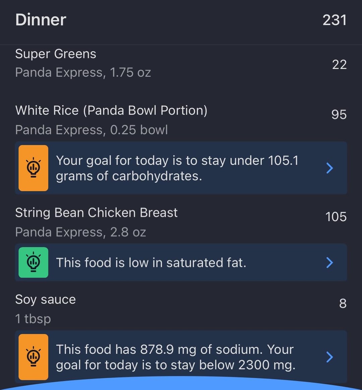Tap 22 calories beside Super Greens
The width and height of the screenshot is (362, 390).
(x=339, y=65)
